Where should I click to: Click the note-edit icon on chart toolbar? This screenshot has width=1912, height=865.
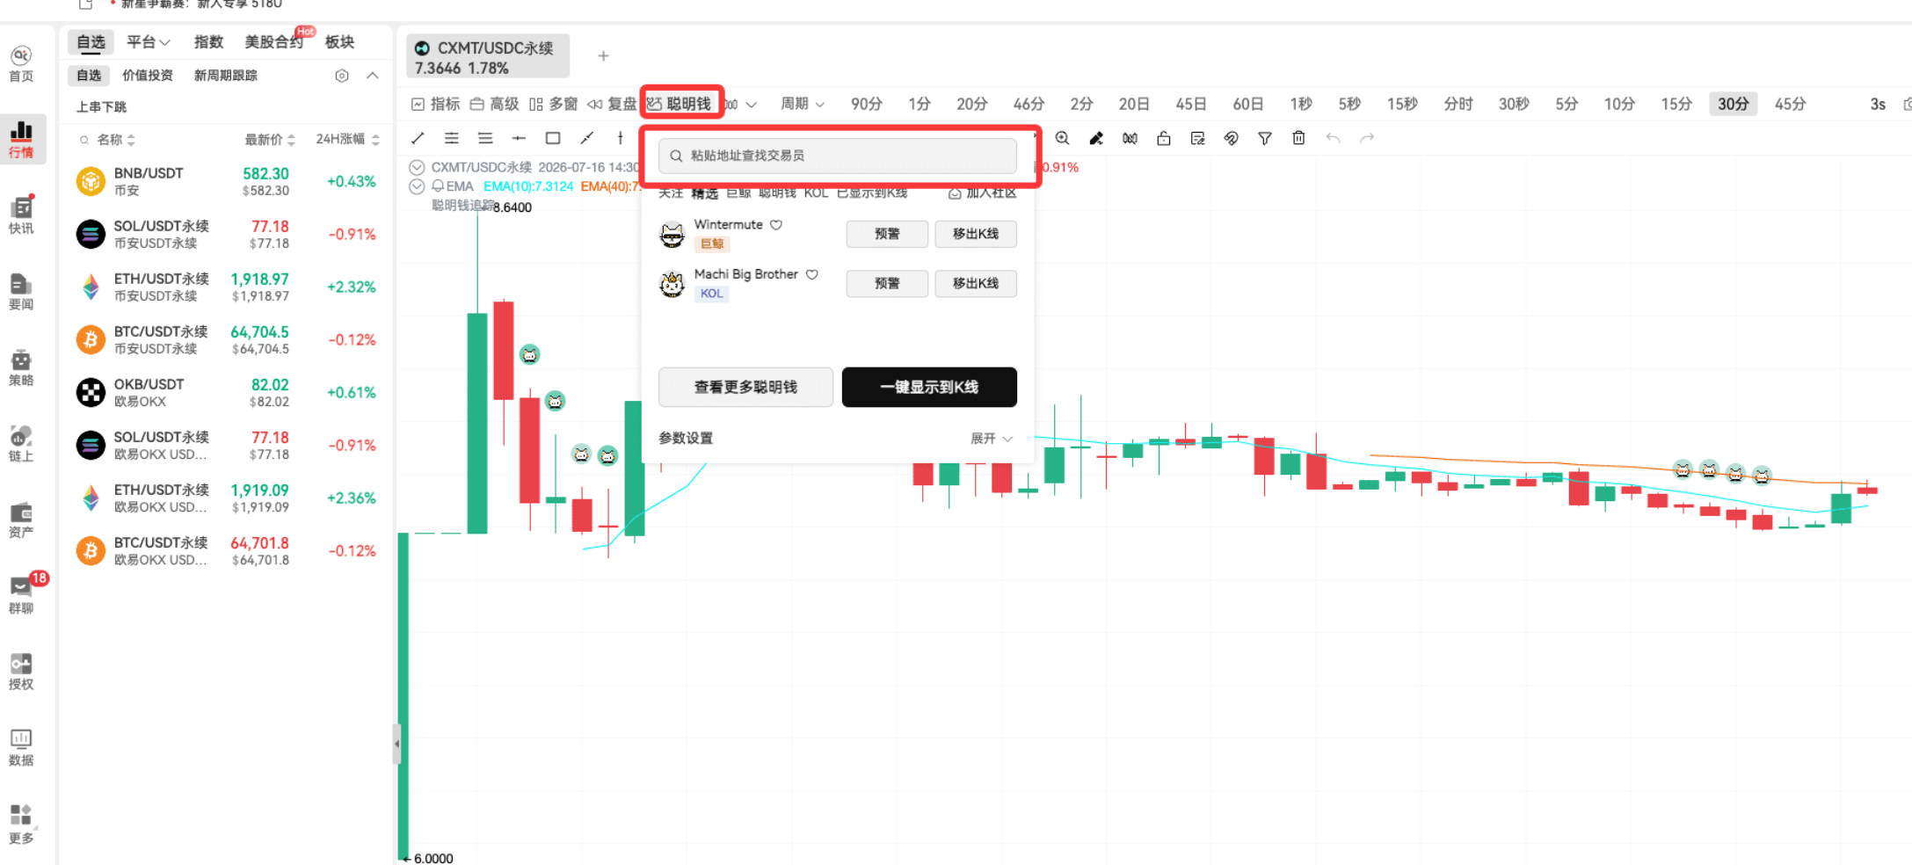pos(1197,138)
